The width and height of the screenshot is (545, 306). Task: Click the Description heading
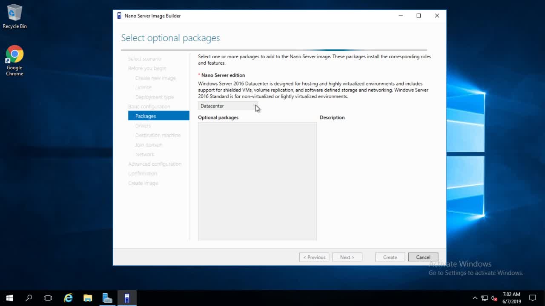[332, 117]
